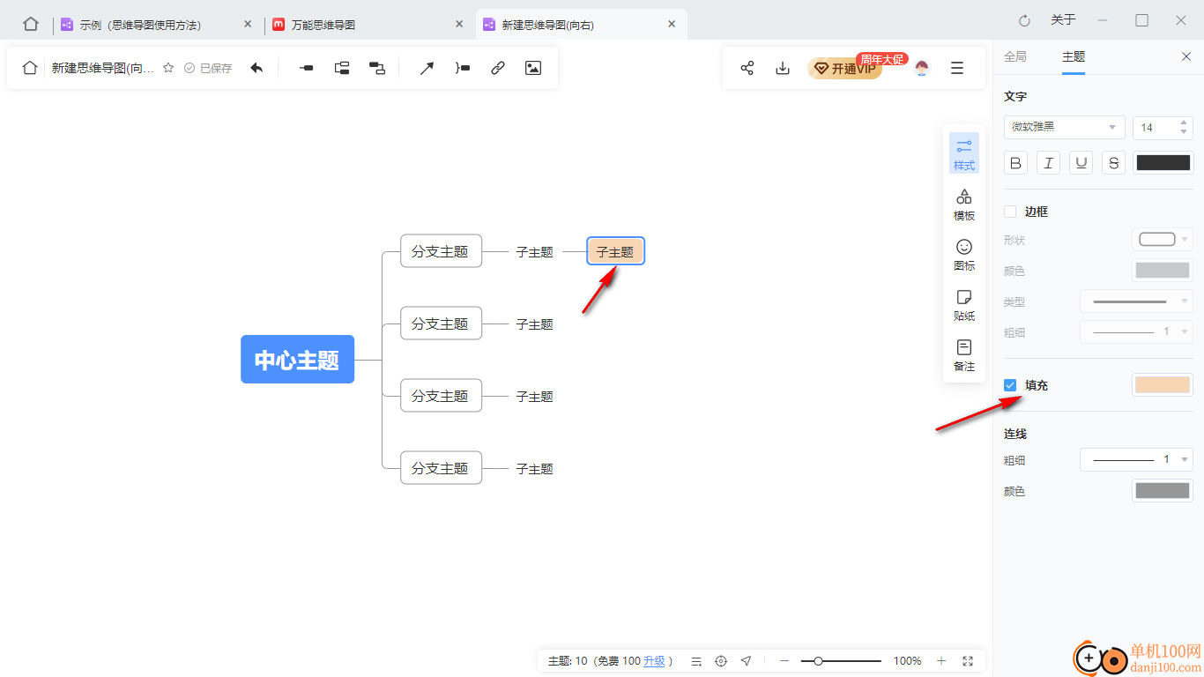This screenshot has width=1204, height=677.
Task: Star the document as favorite
Action: coord(168,68)
